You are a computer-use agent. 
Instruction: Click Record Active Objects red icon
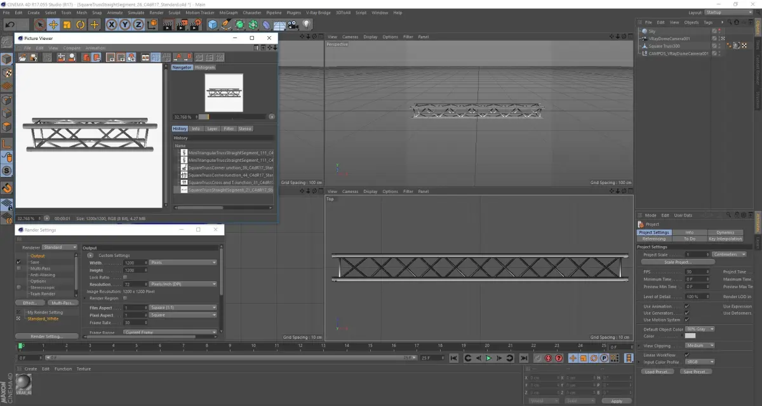[x=537, y=358]
